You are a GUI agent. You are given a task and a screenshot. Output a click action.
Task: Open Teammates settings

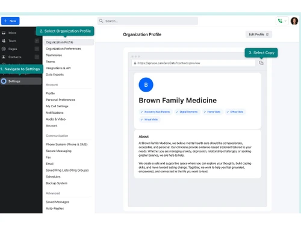pos(54,55)
